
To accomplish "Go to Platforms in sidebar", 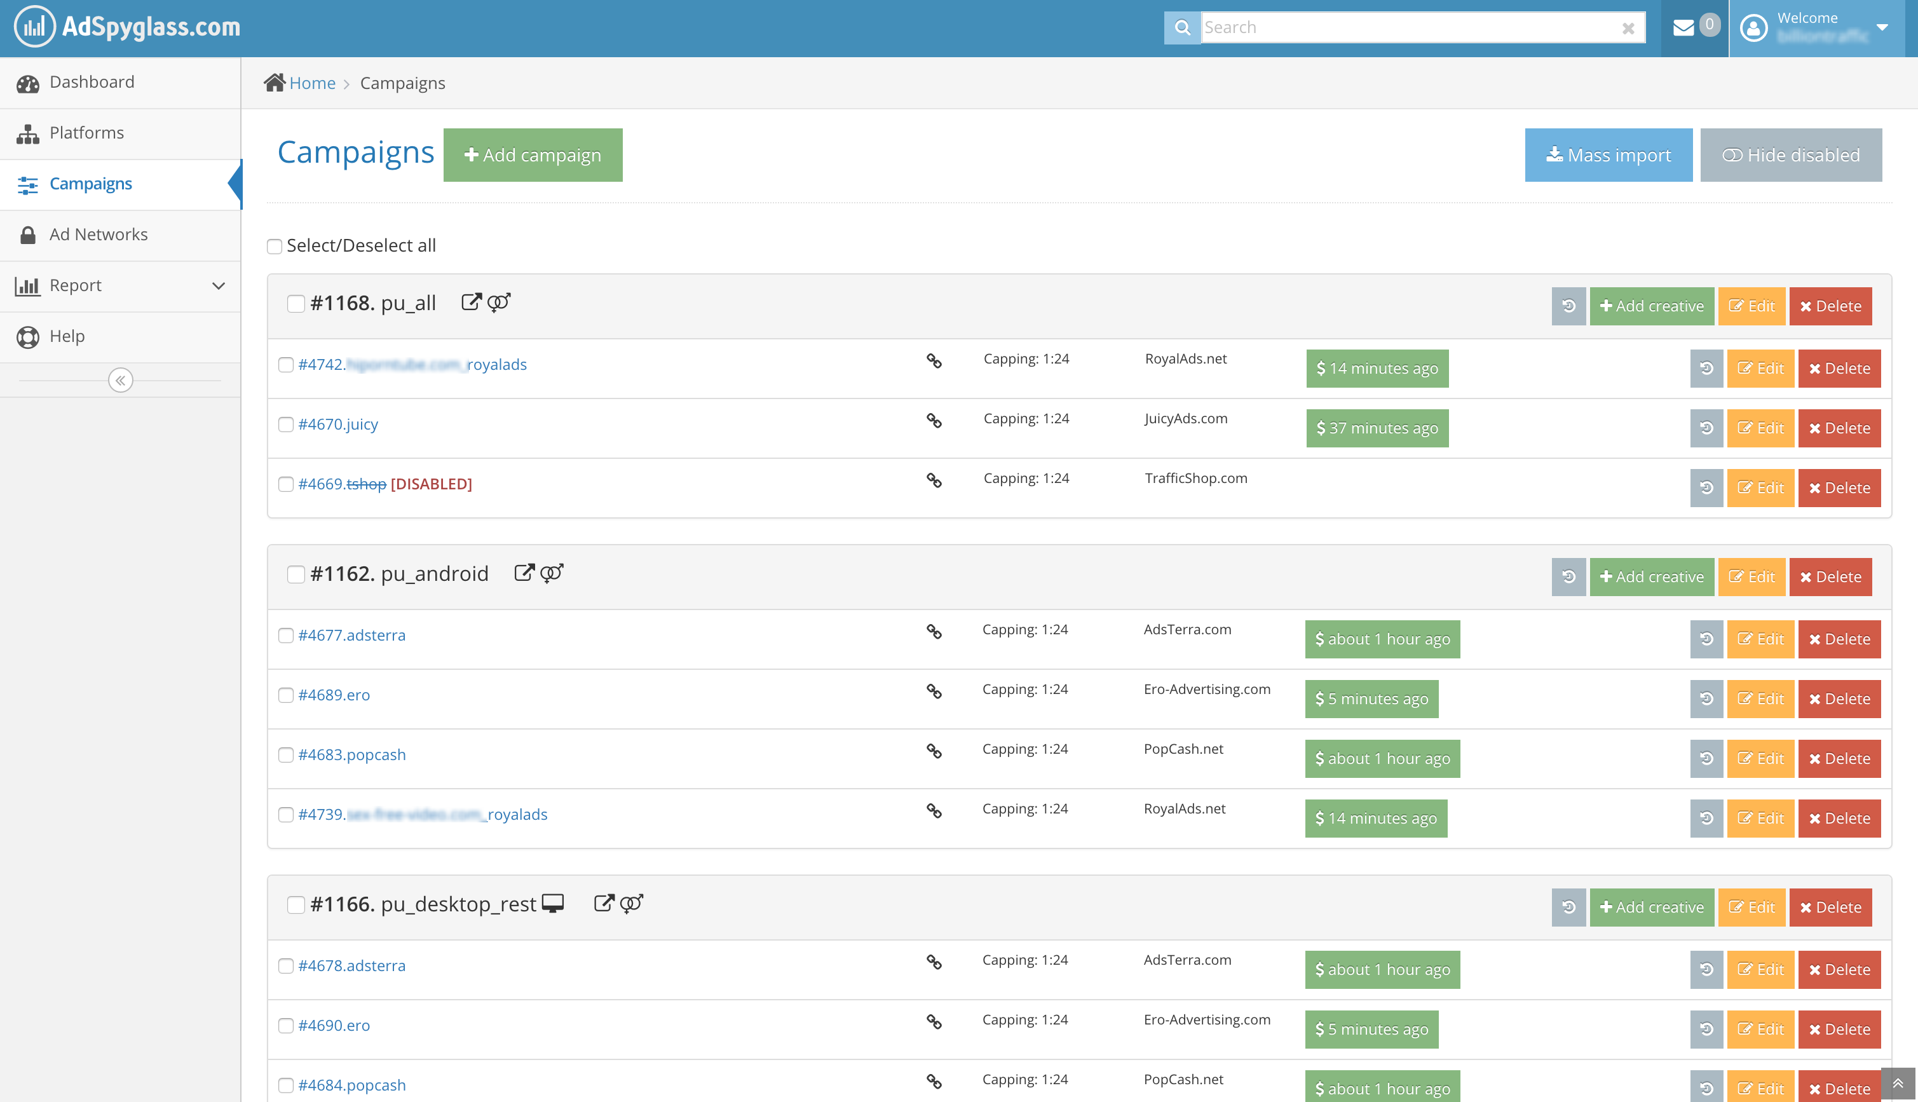I will coord(86,133).
